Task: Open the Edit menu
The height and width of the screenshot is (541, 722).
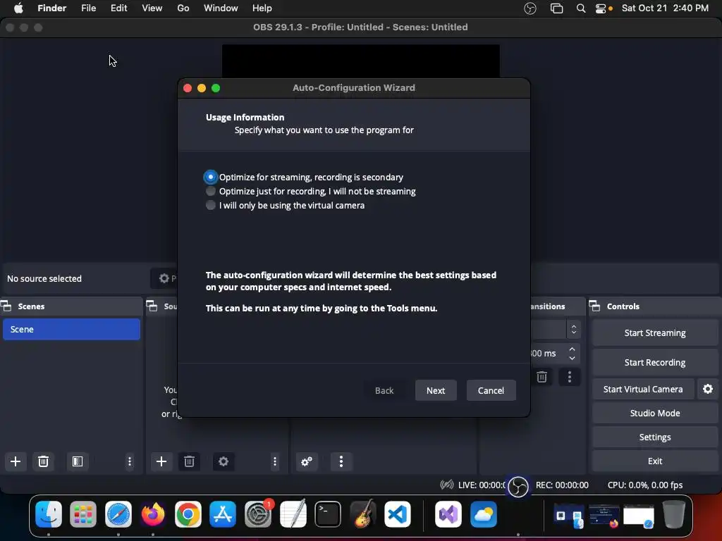Action: point(118,8)
